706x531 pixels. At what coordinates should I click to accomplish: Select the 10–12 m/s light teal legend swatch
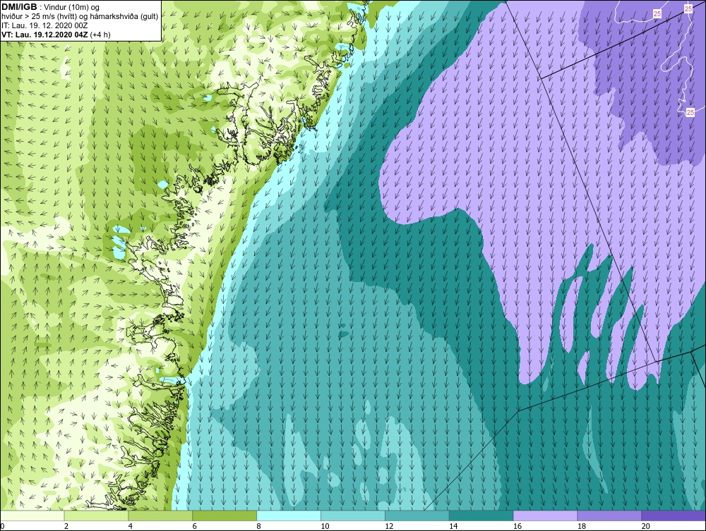tap(353, 515)
